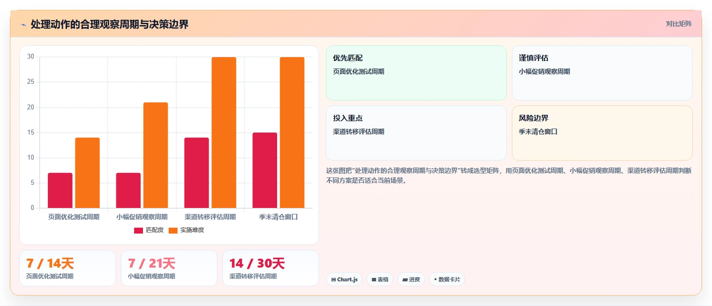This screenshot has width=712, height=306.
Task: Click the 对比矩阵 label in header
Action: click(x=678, y=24)
